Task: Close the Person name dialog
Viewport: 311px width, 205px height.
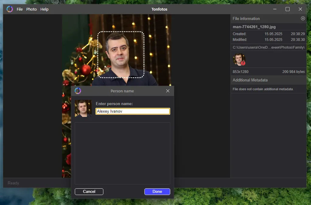Action: click(168, 91)
